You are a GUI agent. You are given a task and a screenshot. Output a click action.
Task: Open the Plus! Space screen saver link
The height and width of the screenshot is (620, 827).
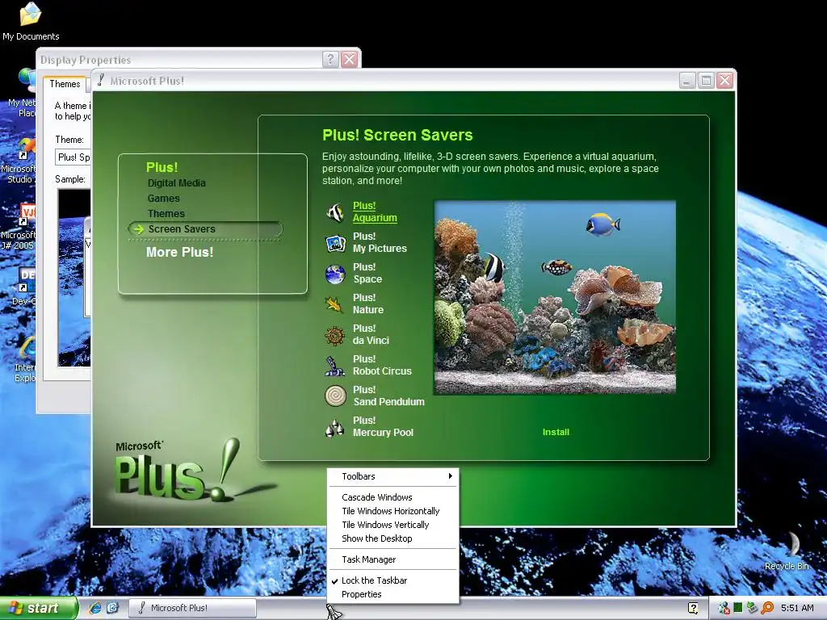coord(367,273)
